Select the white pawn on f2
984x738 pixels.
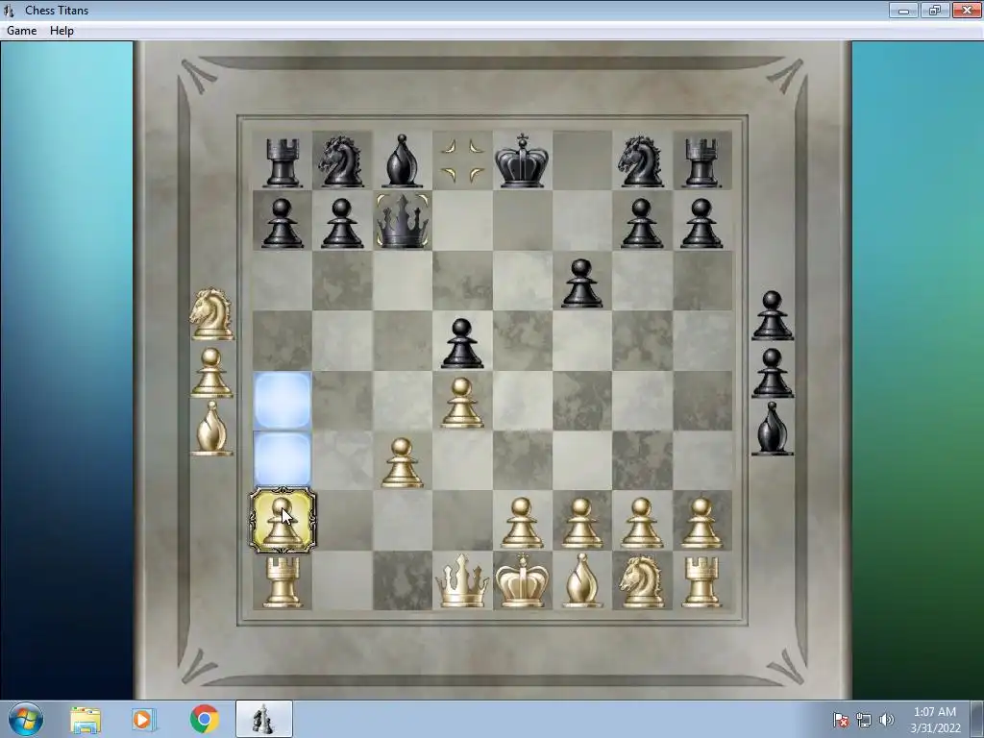click(581, 524)
